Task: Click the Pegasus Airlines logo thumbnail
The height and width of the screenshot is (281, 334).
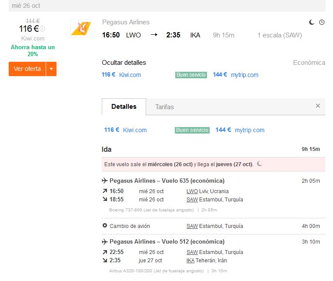Action: click(x=81, y=29)
